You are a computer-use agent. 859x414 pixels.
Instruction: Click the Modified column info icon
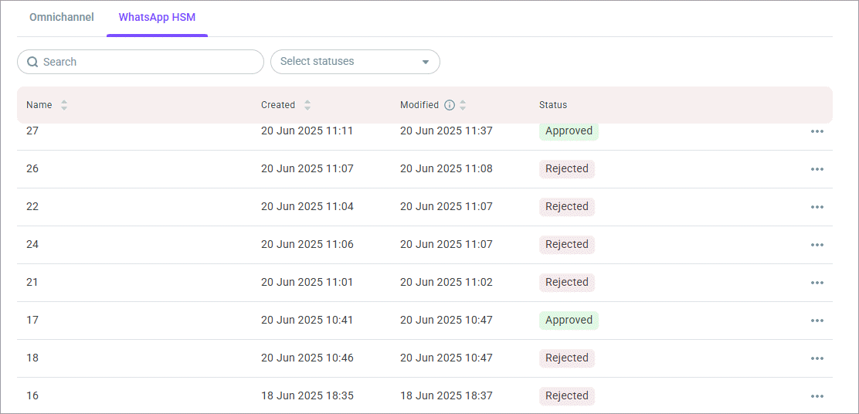click(x=450, y=105)
